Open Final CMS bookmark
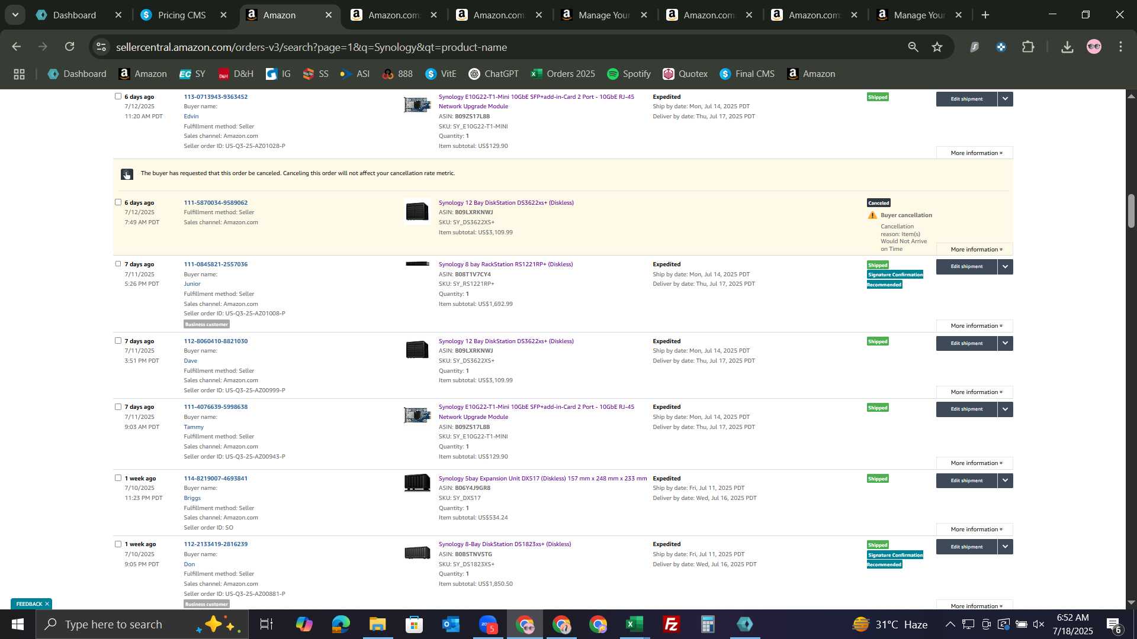This screenshot has width=1137, height=639. click(x=747, y=74)
